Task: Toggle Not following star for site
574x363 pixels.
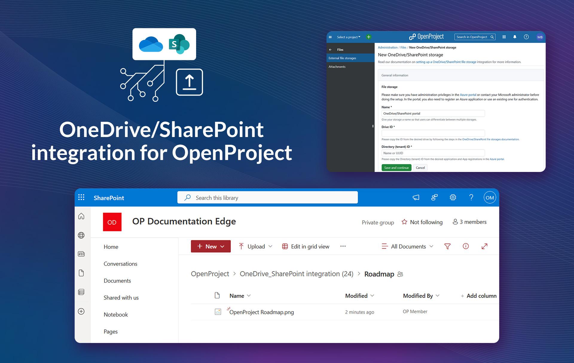Action: pyautogui.click(x=404, y=222)
